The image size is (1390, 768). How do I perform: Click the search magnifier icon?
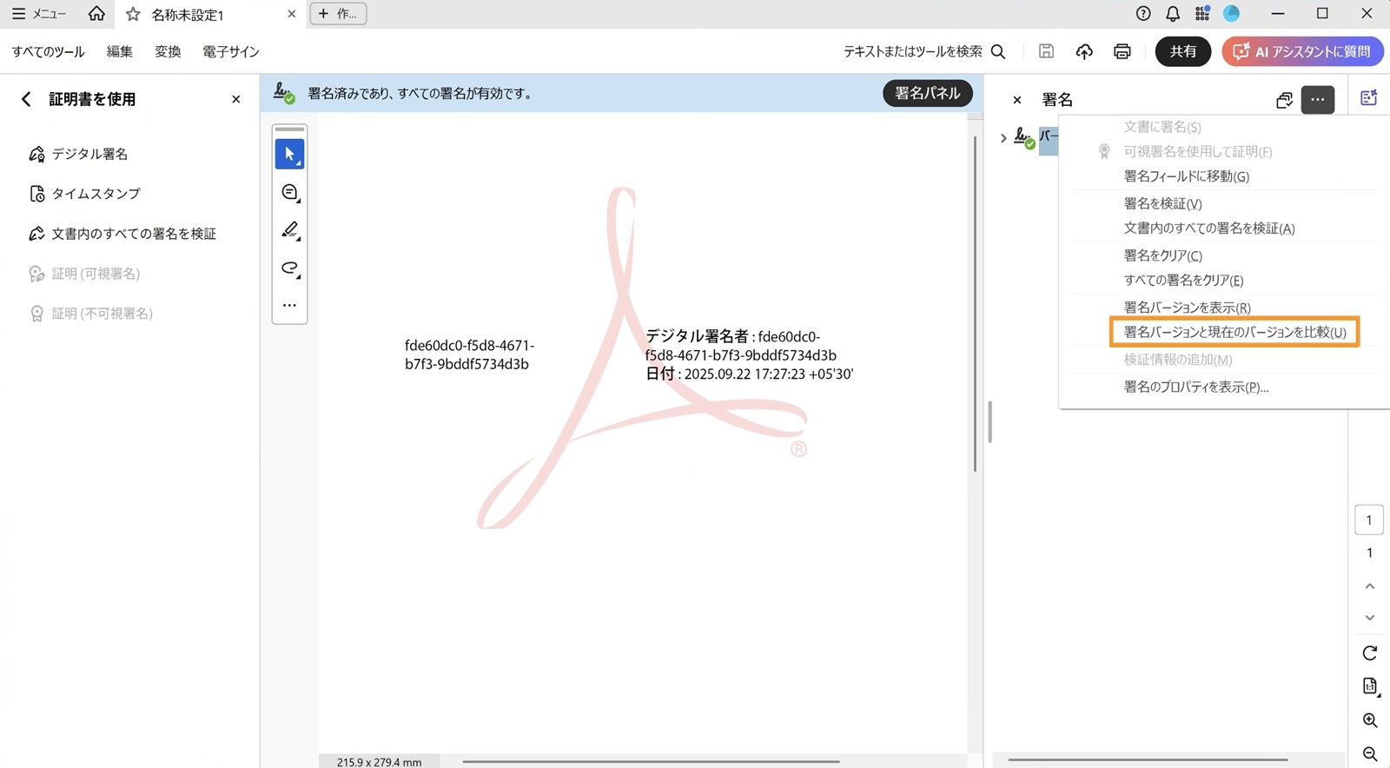point(998,51)
